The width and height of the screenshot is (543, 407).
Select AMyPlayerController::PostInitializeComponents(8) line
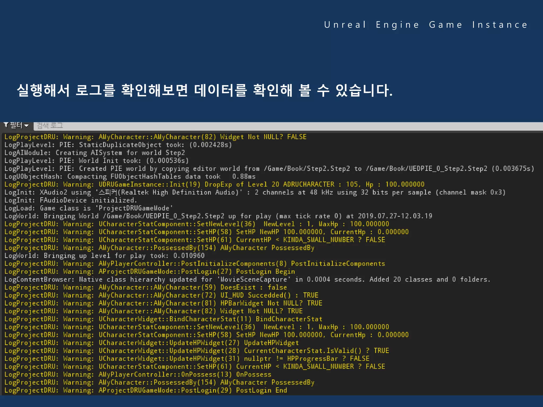coord(195,264)
